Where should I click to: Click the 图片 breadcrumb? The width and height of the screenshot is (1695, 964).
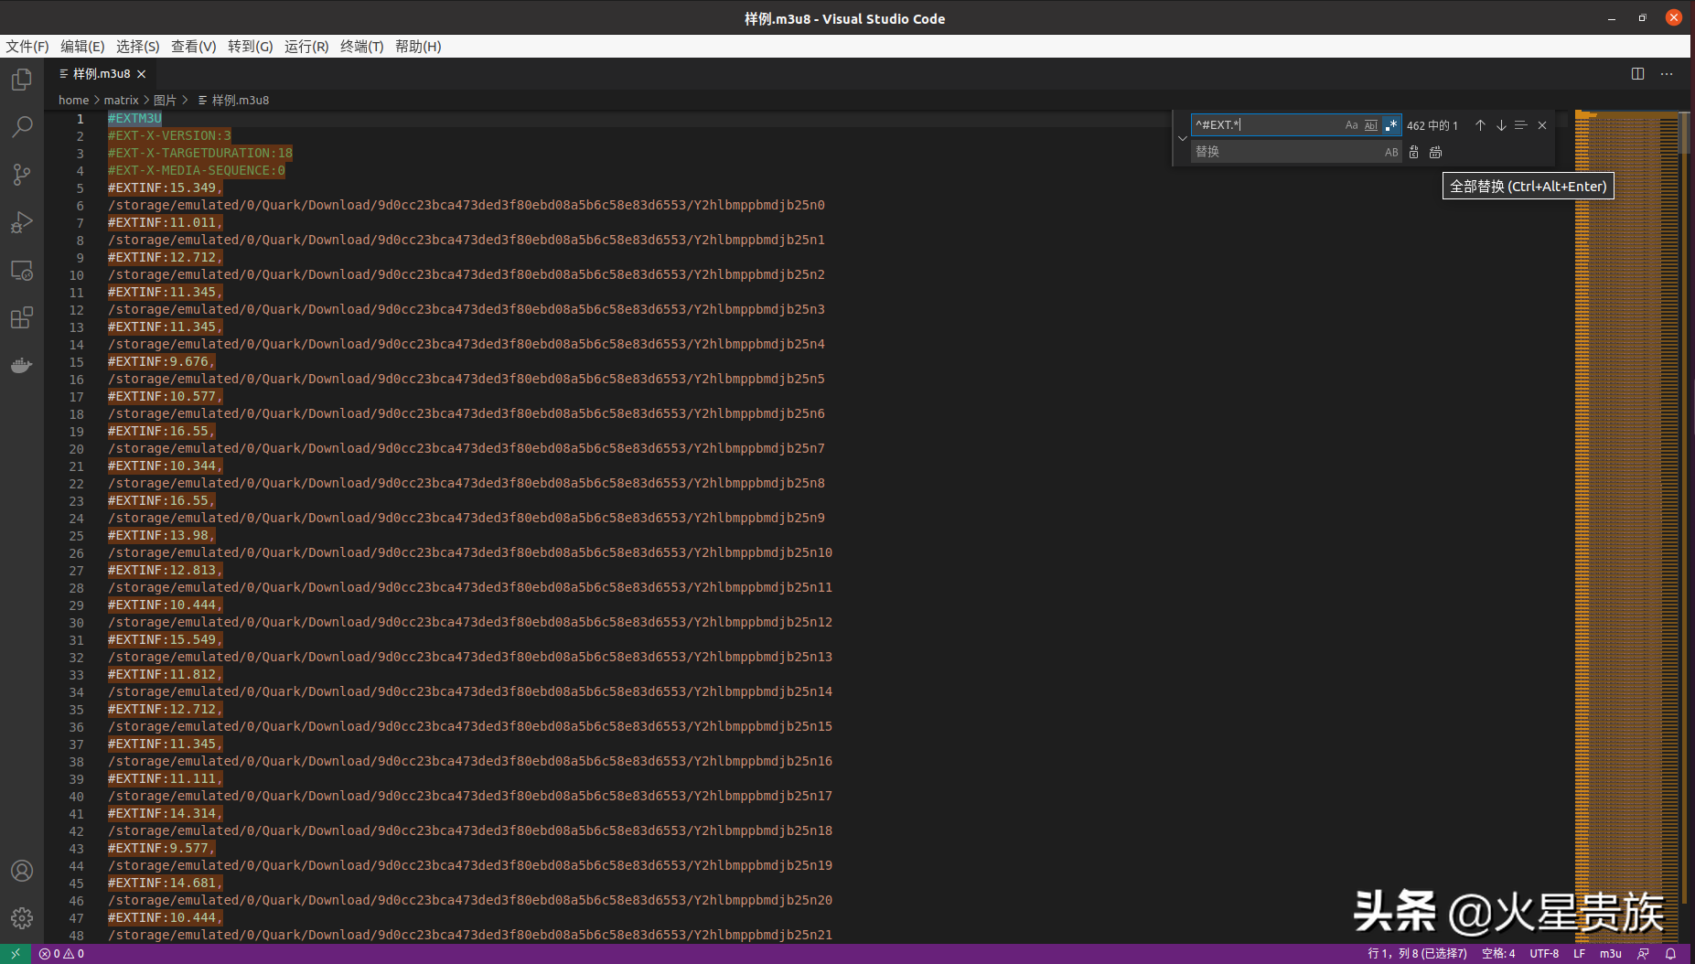pos(165,101)
